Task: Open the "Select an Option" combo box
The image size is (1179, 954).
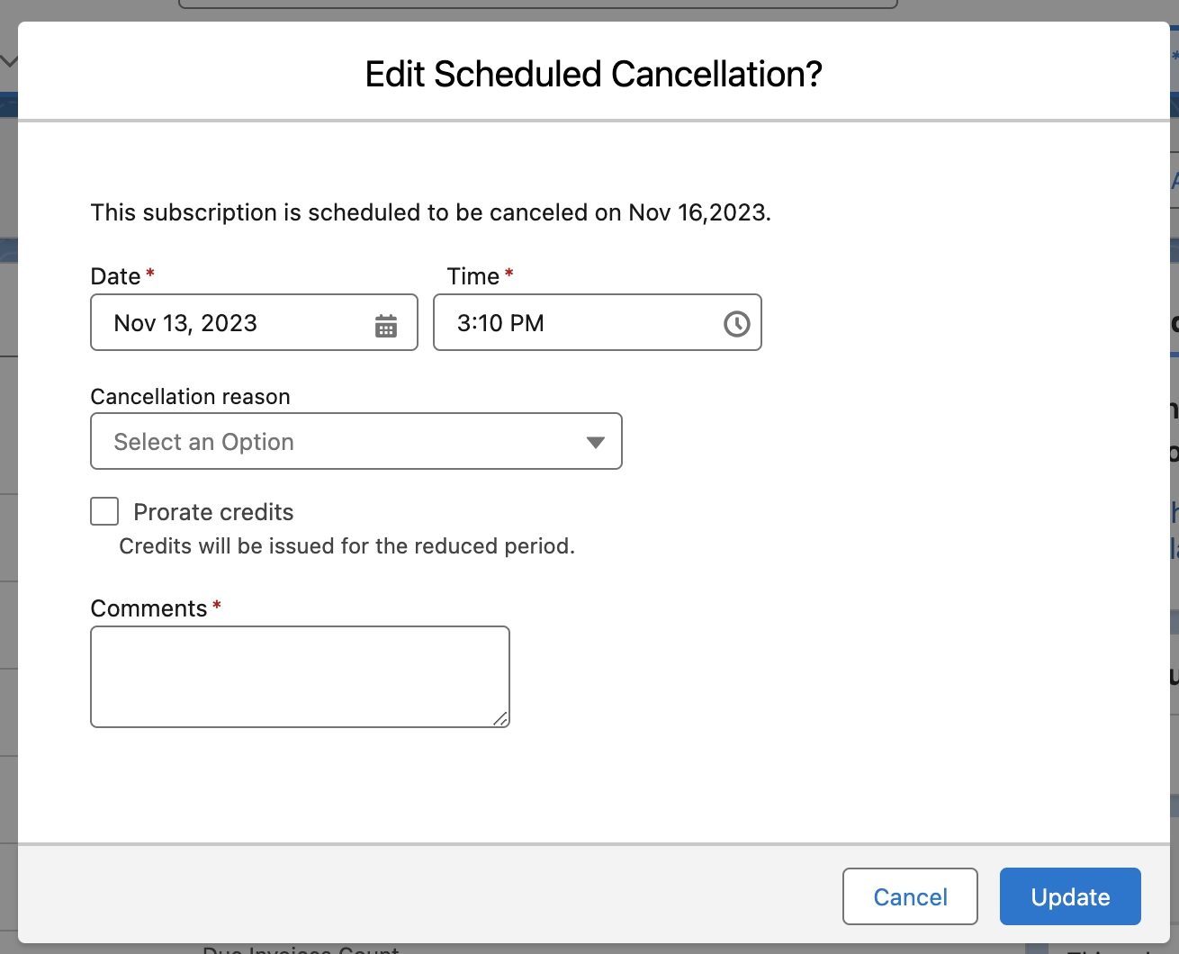Action: [x=342, y=442]
